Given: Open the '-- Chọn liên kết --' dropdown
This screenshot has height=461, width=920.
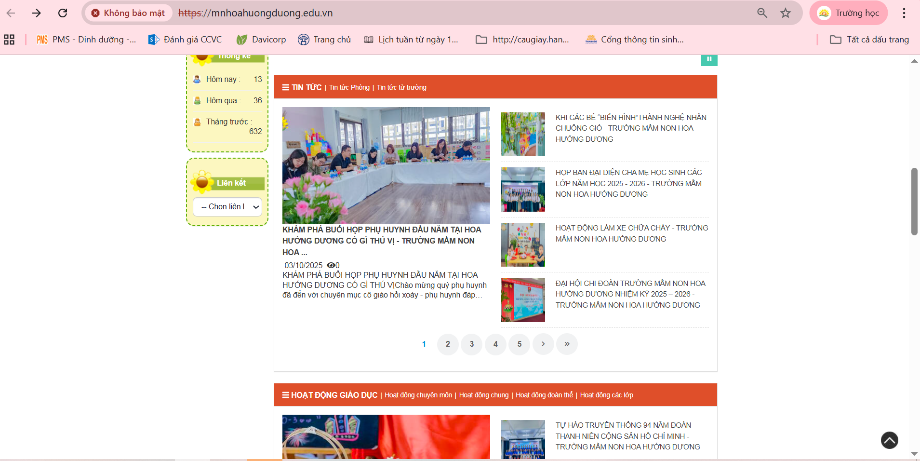Looking at the screenshot, I should pos(227,206).
